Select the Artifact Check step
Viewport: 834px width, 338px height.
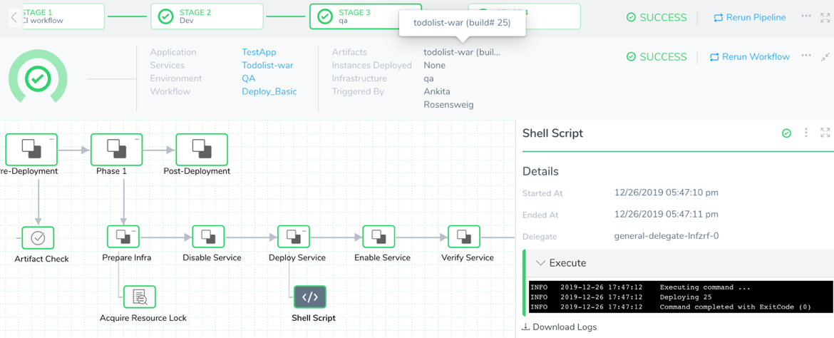38,237
